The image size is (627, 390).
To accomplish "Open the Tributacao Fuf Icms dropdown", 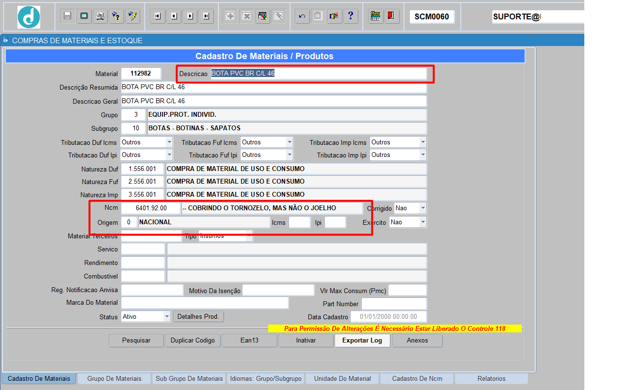I will [289, 142].
